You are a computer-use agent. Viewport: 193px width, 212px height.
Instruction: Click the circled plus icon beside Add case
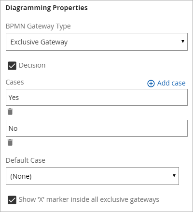[x=151, y=84]
